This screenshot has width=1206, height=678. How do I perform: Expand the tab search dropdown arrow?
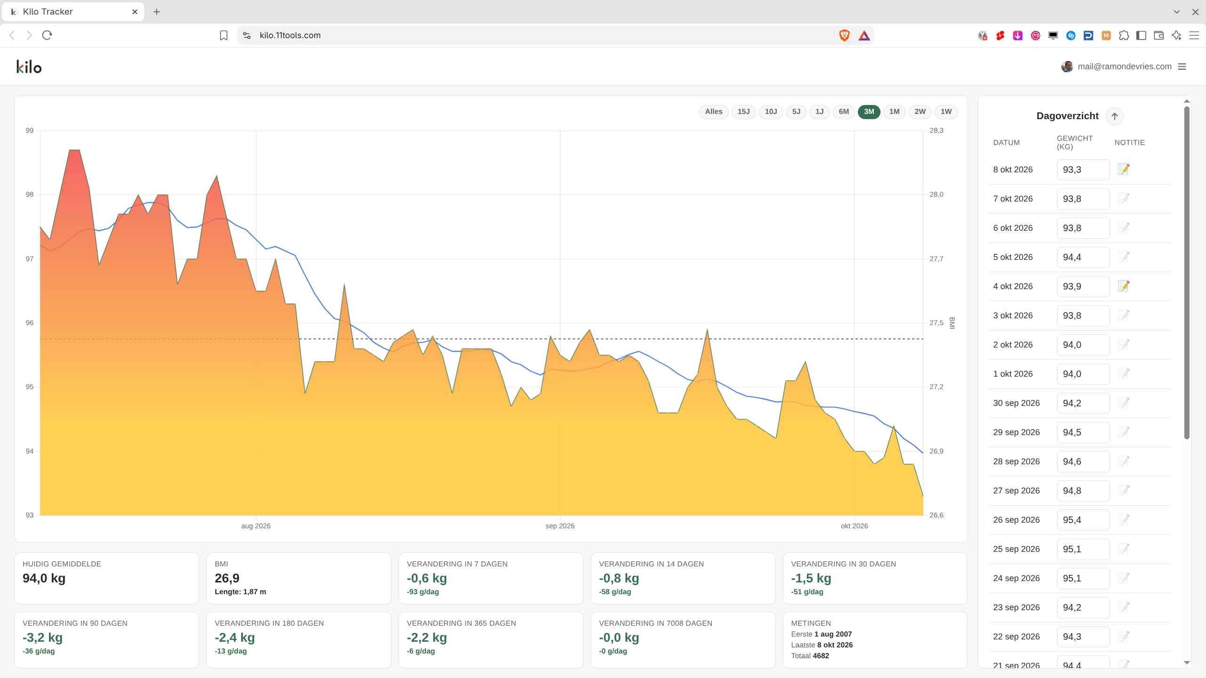click(1177, 12)
